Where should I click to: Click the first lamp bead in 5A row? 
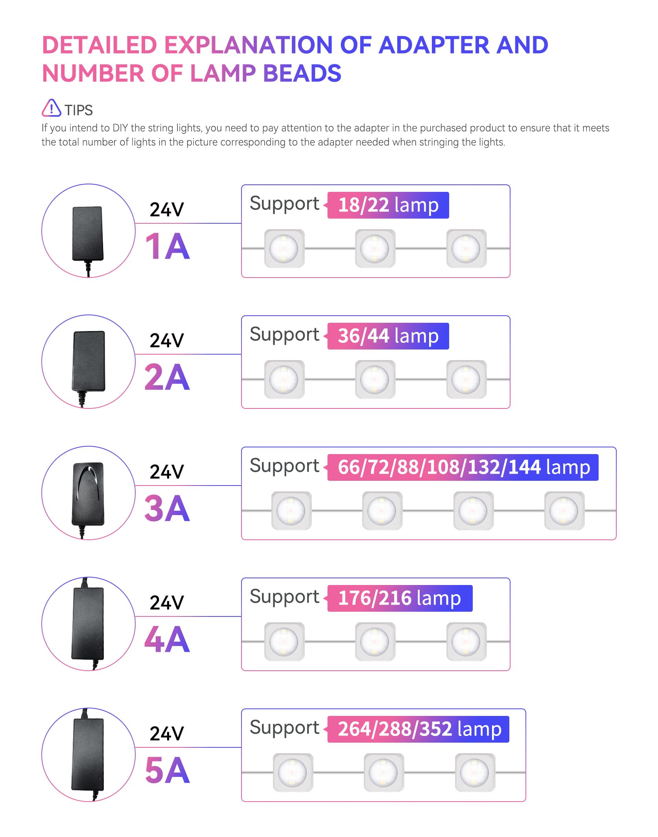pyautogui.click(x=293, y=773)
